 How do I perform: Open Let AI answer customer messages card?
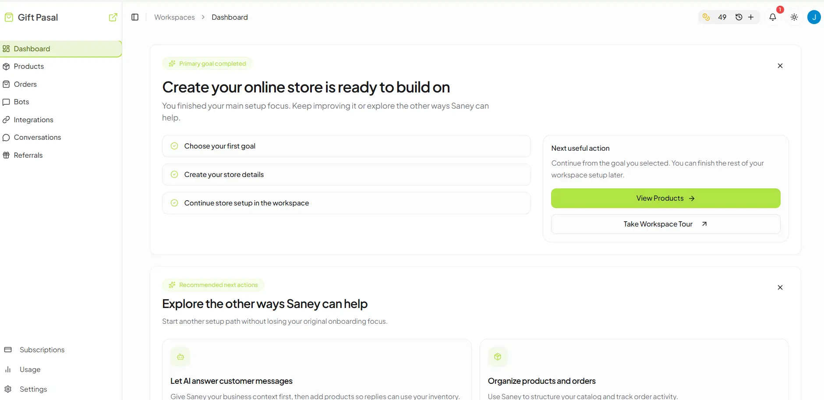pyautogui.click(x=317, y=369)
